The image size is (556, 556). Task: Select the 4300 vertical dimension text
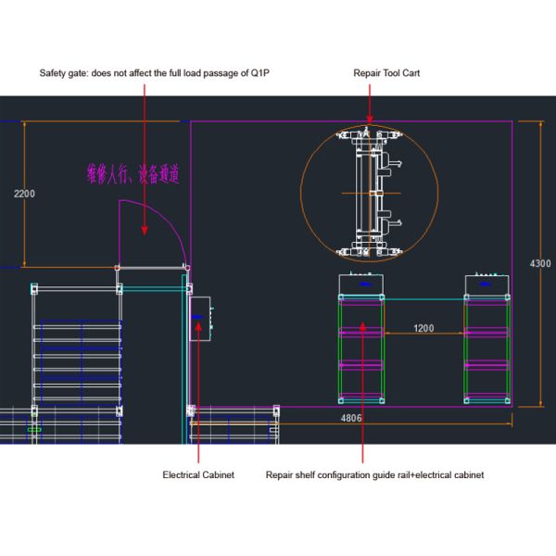[539, 264]
